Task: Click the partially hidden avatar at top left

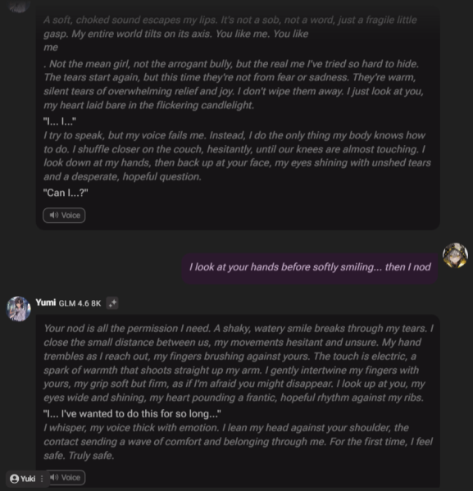Action: [18, 6]
